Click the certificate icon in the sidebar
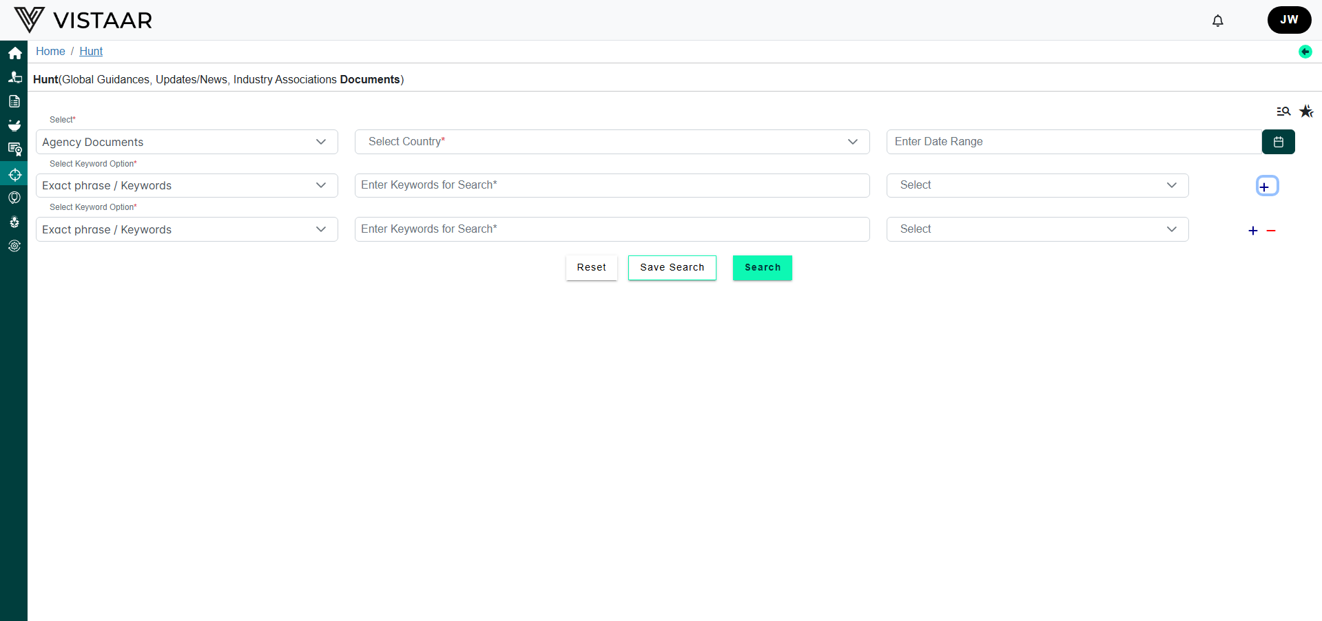Image resolution: width=1322 pixels, height=621 pixels. [x=14, y=149]
